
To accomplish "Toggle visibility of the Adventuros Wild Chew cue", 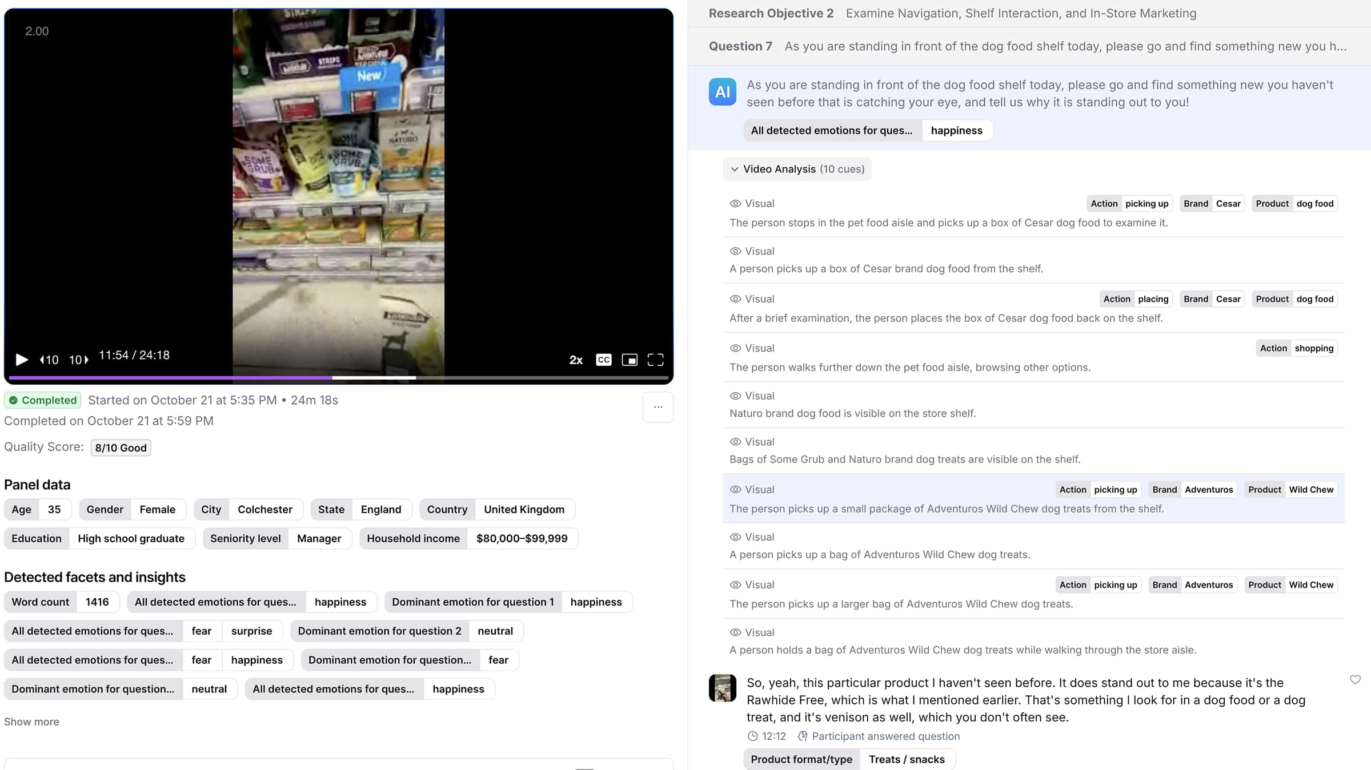I will coord(735,489).
